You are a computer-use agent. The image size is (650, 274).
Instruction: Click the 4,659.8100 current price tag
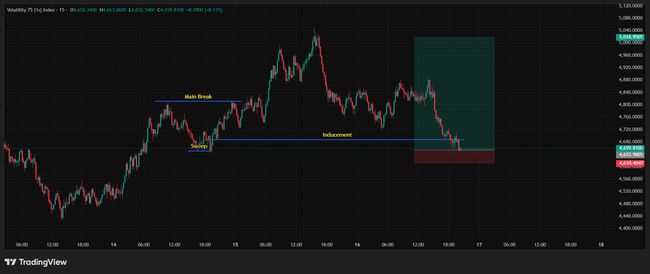tap(630, 148)
